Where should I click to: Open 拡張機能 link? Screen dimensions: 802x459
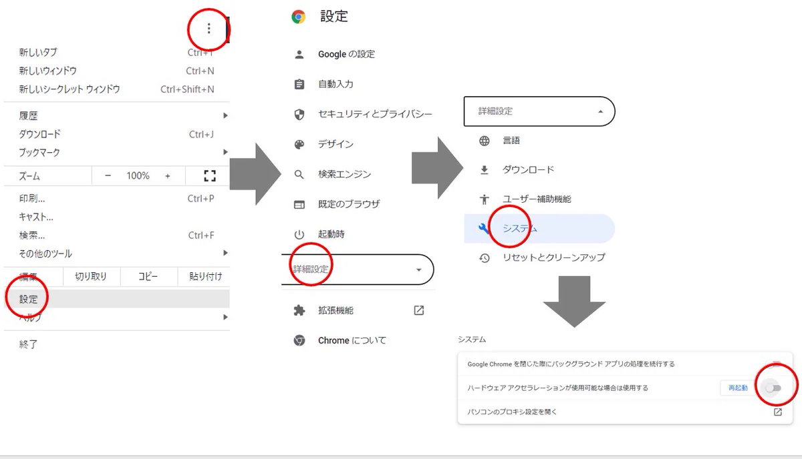click(x=336, y=310)
